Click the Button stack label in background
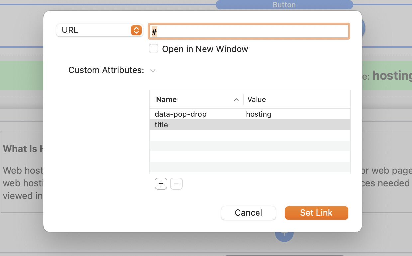The image size is (412, 256). pyautogui.click(x=284, y=5)
